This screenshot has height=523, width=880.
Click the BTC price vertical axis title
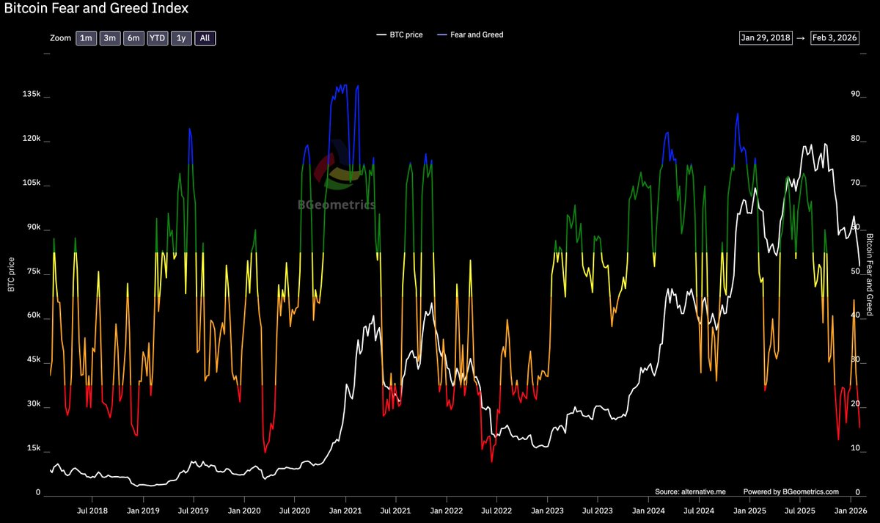pos(11,276)
